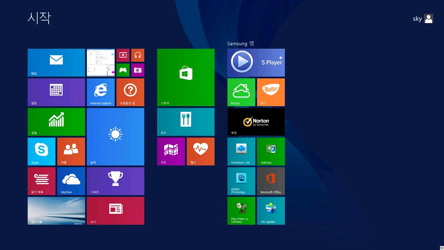444x250 pixels.
Task: Play Plants vs. Zombies tile
Action: tap(241, 211)
